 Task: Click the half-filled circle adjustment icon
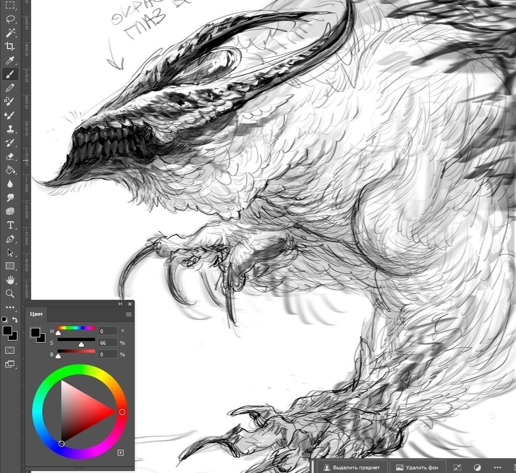pyautogui.click(x=477, y=467)
